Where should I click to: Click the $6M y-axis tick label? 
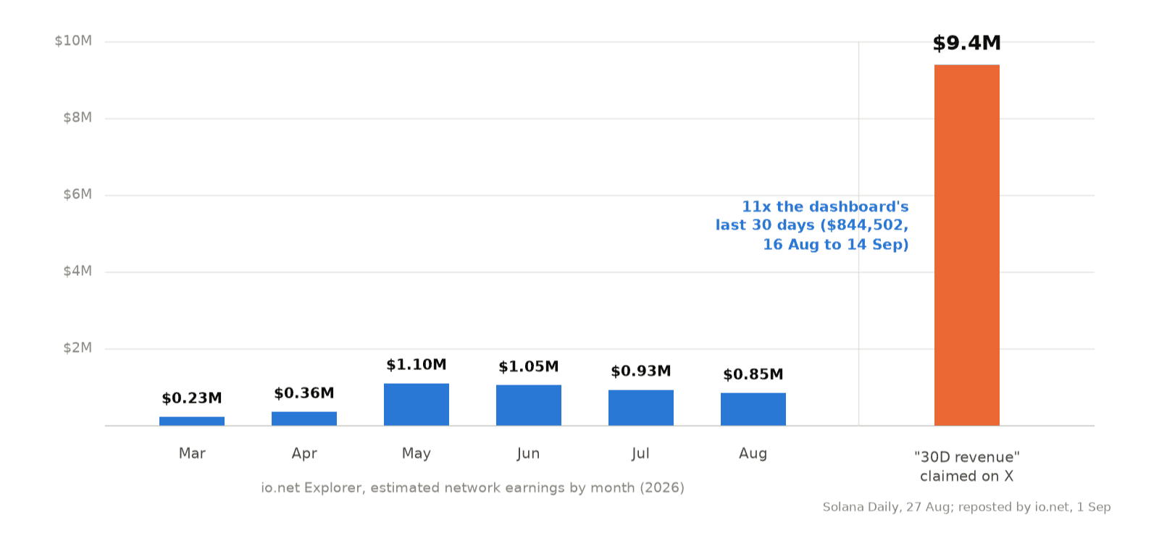coord(78,194)
